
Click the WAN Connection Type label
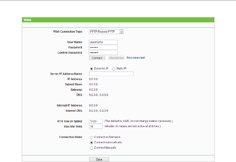(68, 32)
